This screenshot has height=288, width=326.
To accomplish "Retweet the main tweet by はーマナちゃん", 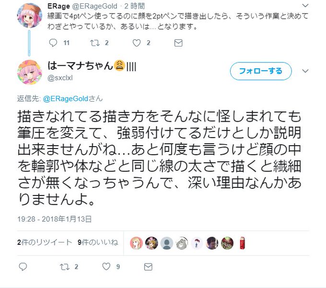I will [x=64, y=266].
